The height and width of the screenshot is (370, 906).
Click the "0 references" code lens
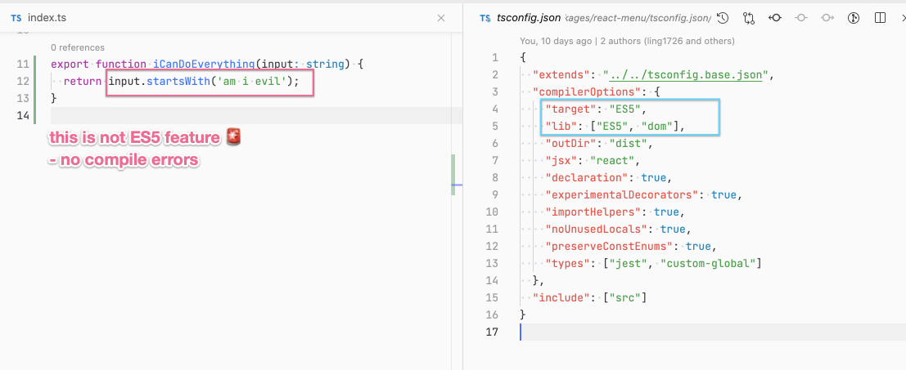[x=78, y=47]
